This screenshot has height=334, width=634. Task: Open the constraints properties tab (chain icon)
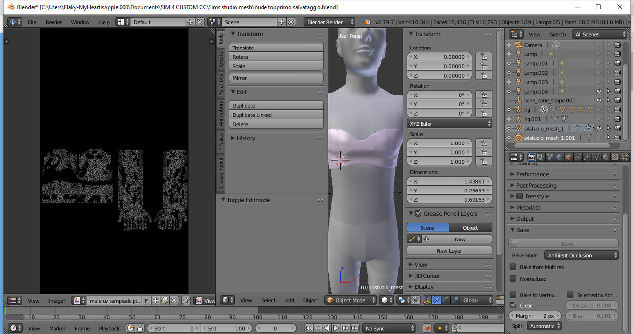[x=578, y=157]
